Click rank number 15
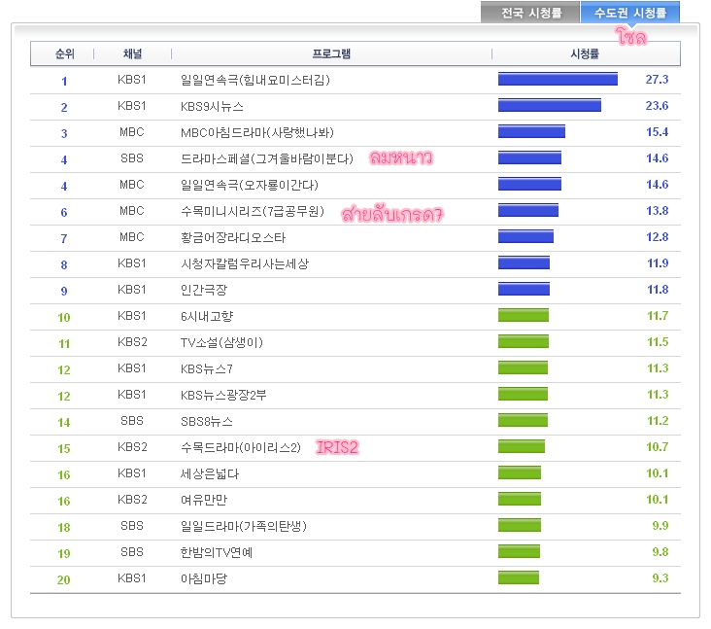Image resolution: width=711 pixels, height=629 pixels. 63,449
